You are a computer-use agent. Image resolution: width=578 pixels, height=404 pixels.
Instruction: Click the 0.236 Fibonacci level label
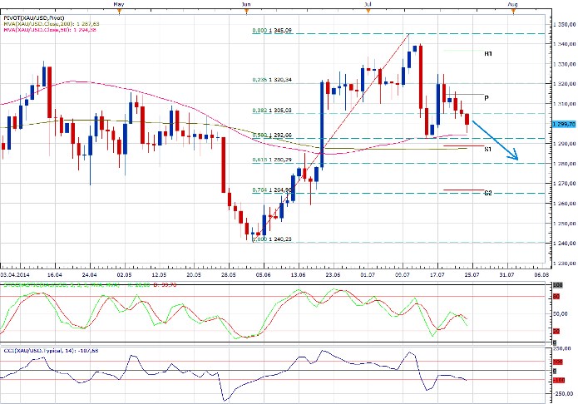[x=273, y=80]
